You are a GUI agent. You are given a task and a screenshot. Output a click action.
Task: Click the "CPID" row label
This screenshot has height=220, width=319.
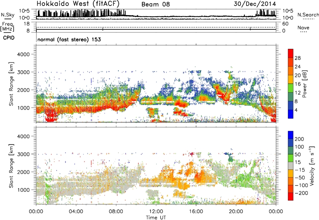(9, 38)
